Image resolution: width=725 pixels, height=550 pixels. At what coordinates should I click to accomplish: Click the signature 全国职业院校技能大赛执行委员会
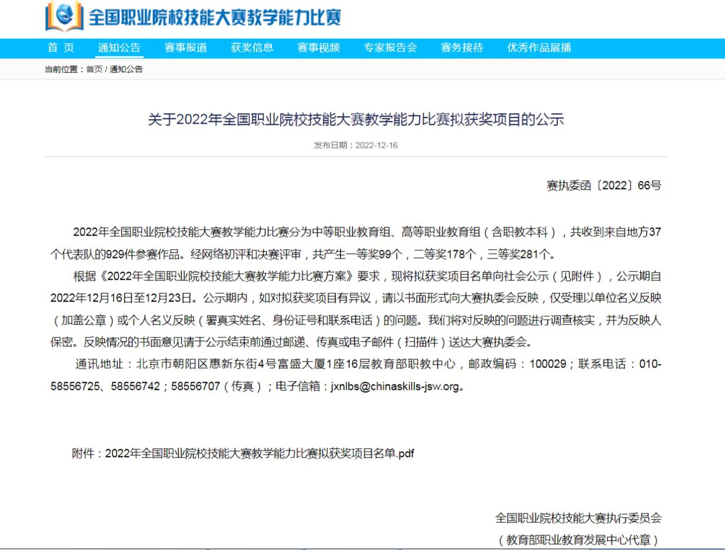click(x=578, y=518)
